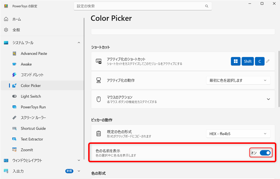Open PowerToys Run settings
This screenshot has width=280, height=179.
pos(33,107)
